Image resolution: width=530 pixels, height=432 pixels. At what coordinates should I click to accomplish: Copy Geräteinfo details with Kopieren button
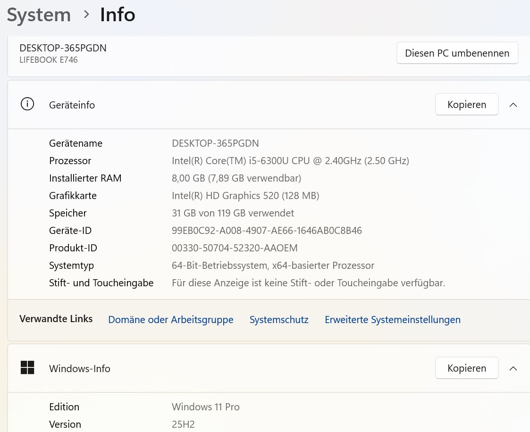(467, 104)
